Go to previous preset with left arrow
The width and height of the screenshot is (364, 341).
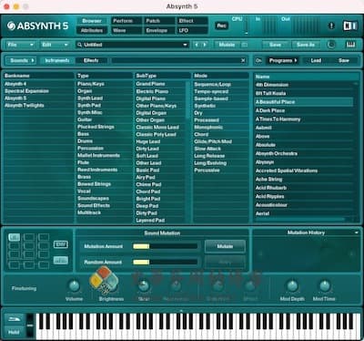(197, 45)
